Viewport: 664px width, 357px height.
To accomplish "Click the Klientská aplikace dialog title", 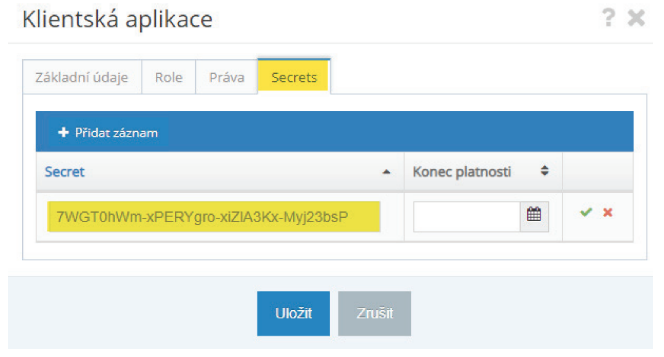I will (117, 19).
